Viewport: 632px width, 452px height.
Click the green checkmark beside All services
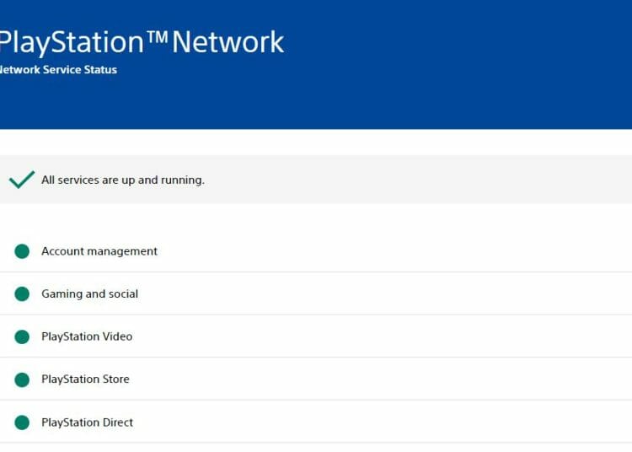click(x=22, y=180)
